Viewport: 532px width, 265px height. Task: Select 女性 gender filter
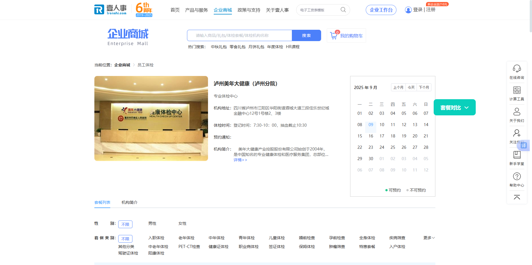[182, 224]
